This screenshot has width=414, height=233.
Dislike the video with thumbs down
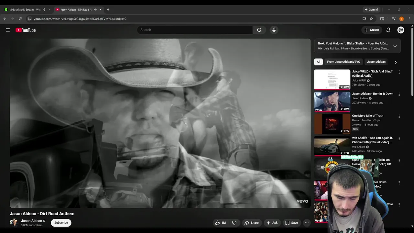click(x=234, y=223)
